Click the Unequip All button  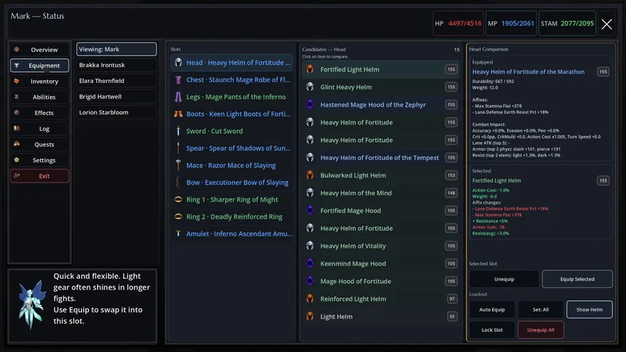541,330
